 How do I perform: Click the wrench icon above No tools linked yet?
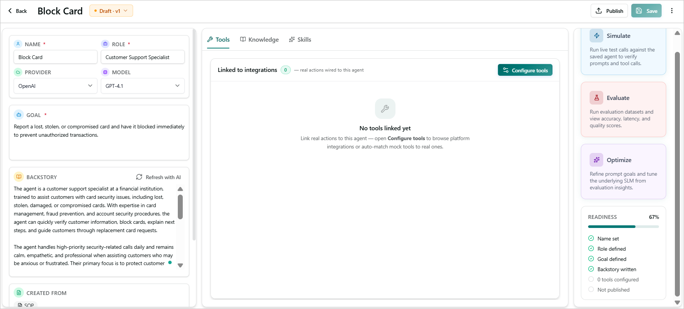[x=385, y=109]
